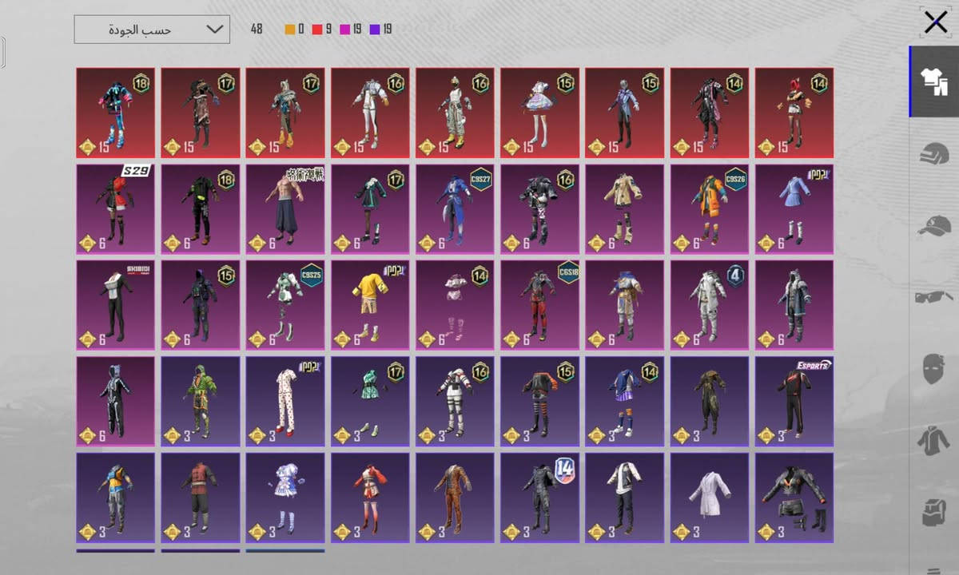Select the white lab coat outfit
This screenshot has height=575, width=959.
tap(710, 498)
